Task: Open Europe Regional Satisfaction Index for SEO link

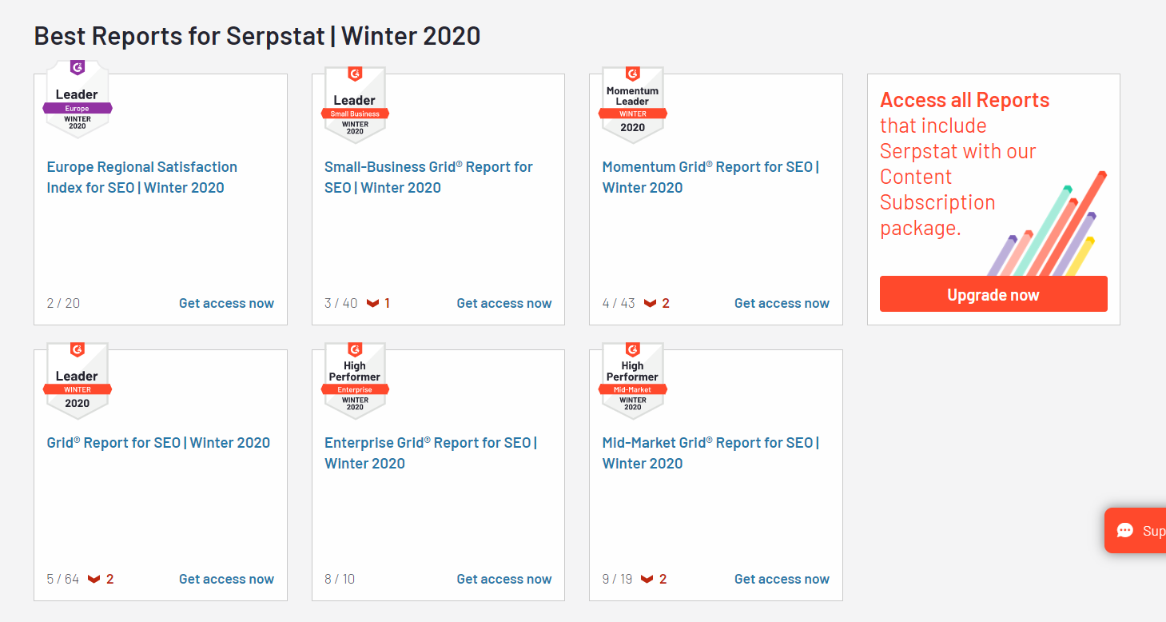Action: (x=142, y=177)
